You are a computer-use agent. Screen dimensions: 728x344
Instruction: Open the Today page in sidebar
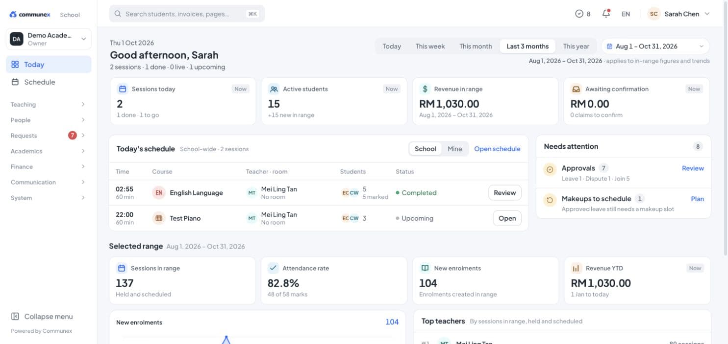(x=49, y=65)
